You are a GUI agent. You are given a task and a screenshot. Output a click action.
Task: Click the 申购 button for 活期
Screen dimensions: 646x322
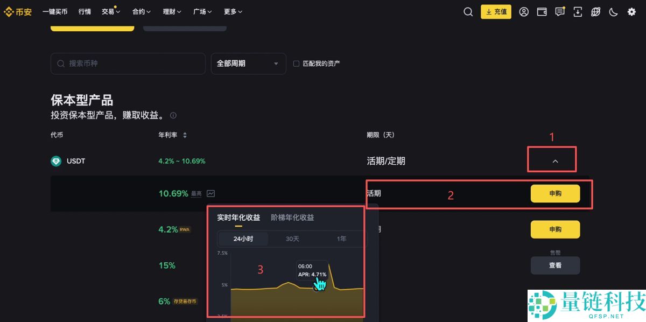(555, 193)
